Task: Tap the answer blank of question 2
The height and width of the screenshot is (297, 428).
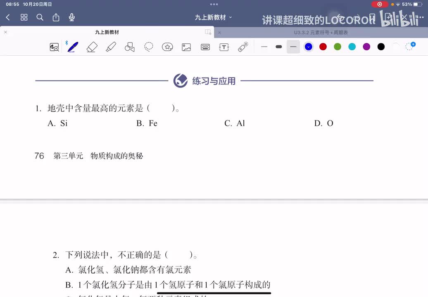Action: 179,255
